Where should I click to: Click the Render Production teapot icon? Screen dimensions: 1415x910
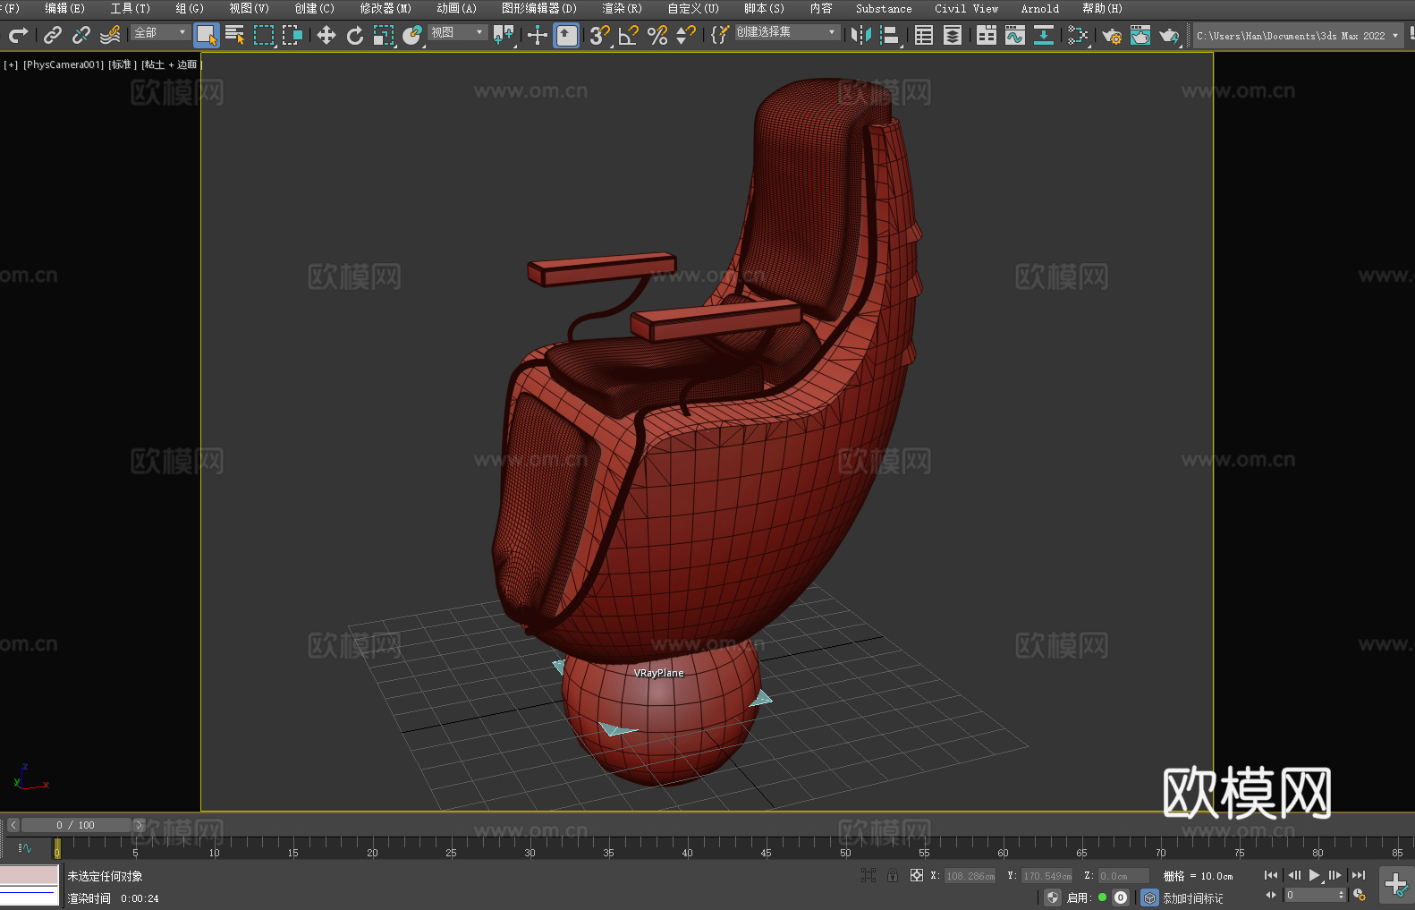point(1169,35)
